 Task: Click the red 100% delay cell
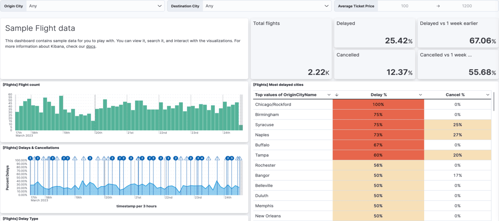tap(378, 105)
